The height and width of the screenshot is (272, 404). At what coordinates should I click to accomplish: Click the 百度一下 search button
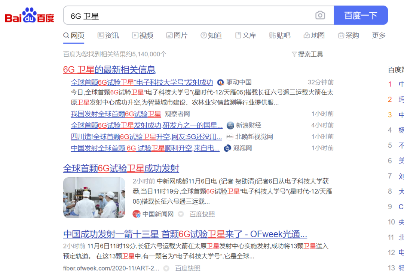[x=361, y=15]
